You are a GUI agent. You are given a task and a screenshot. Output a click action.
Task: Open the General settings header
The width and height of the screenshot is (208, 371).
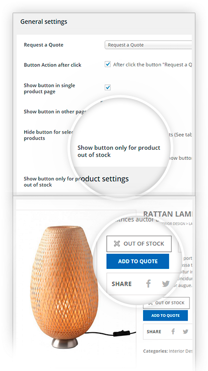[x=44, y=22]
